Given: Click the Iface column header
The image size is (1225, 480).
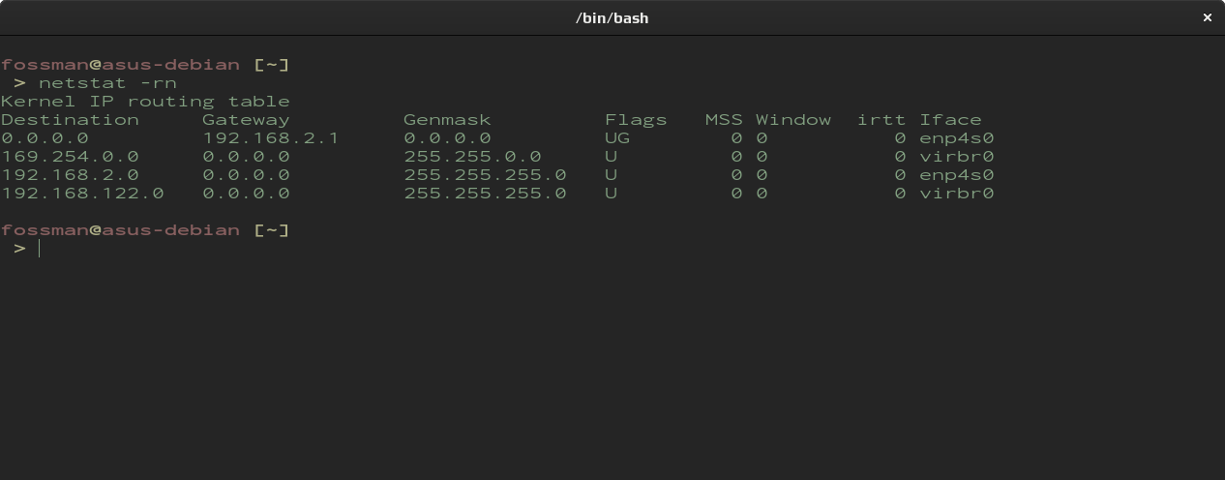Looking at the screenshot, I should pos(950,120).
